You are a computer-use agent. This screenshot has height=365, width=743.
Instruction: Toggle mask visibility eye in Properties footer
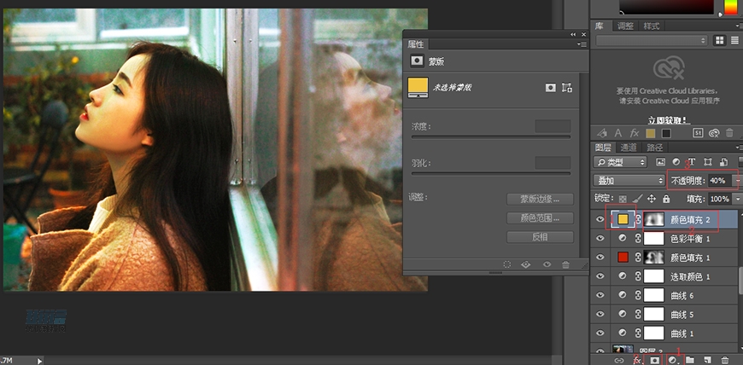click(x=547, y=264)
